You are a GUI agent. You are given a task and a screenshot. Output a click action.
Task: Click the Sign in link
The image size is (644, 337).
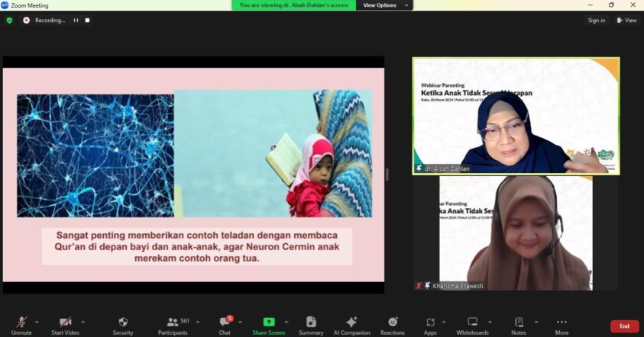597,21
